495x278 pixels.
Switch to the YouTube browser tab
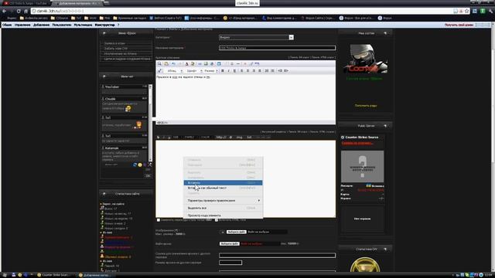pos(26,3)
